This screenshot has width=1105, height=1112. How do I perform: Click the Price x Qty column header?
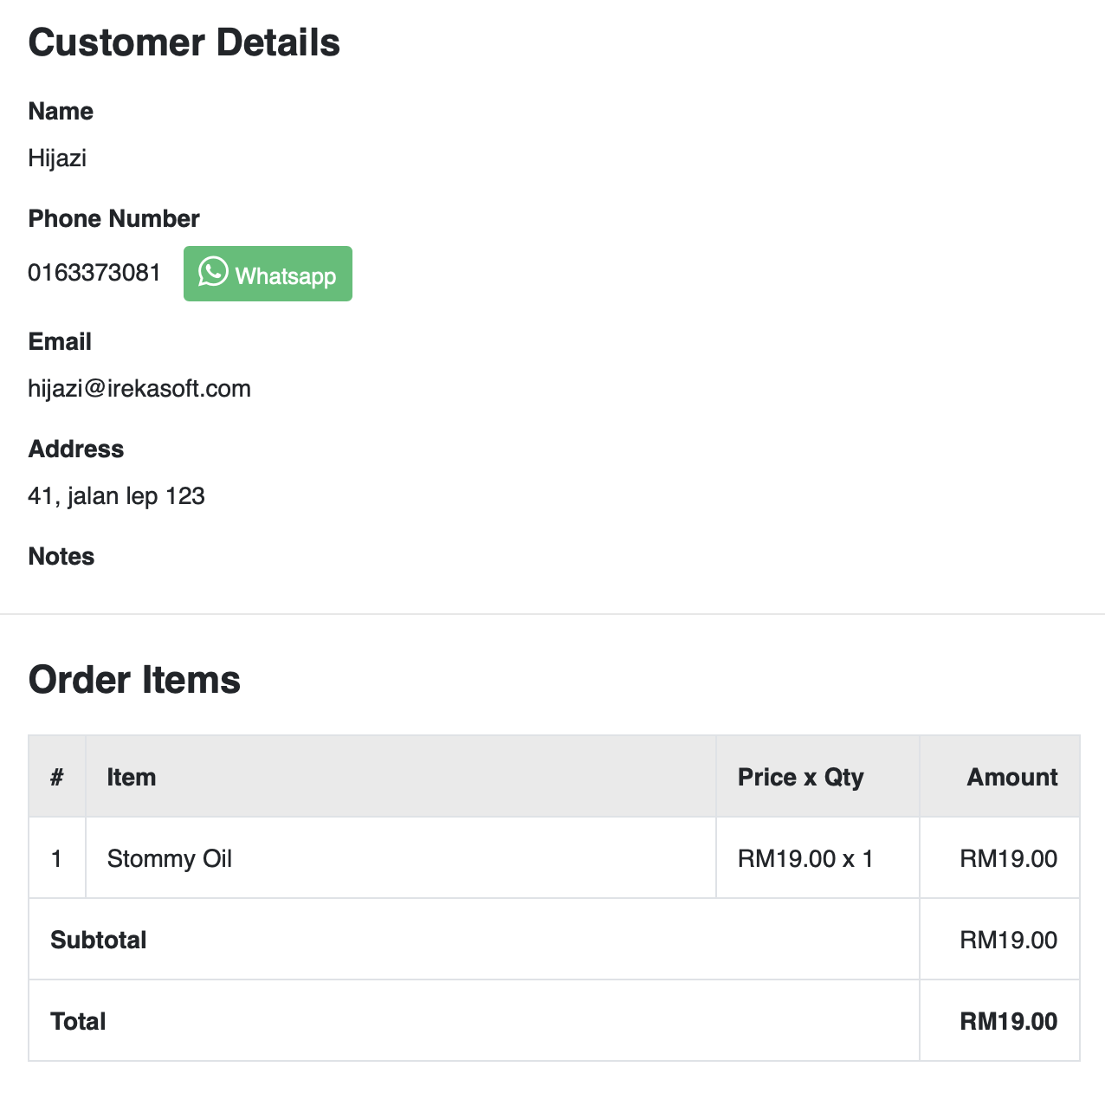coord(800,777)
